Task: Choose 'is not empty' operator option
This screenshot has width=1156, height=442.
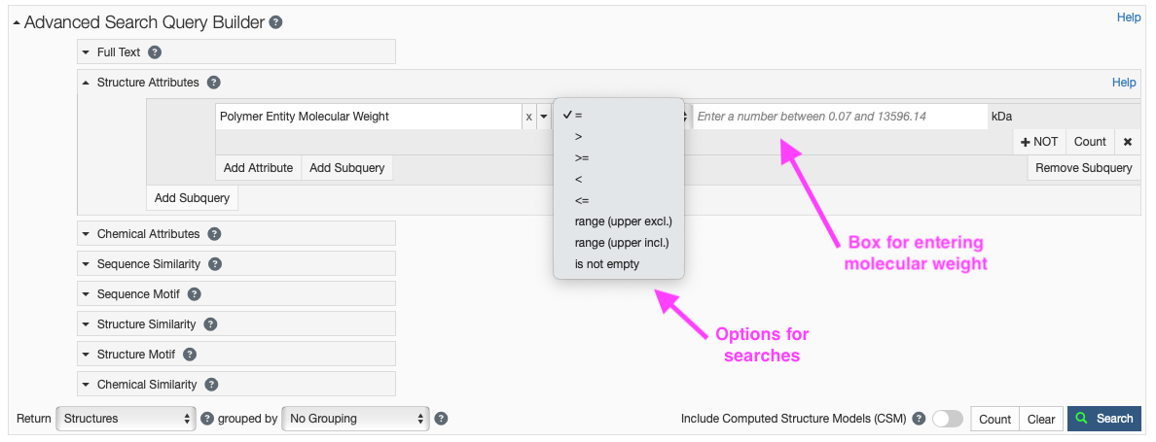Action: pyautogui.click(x=607, y=264)
